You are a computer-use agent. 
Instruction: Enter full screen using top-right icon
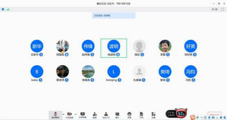click(223, 9)
